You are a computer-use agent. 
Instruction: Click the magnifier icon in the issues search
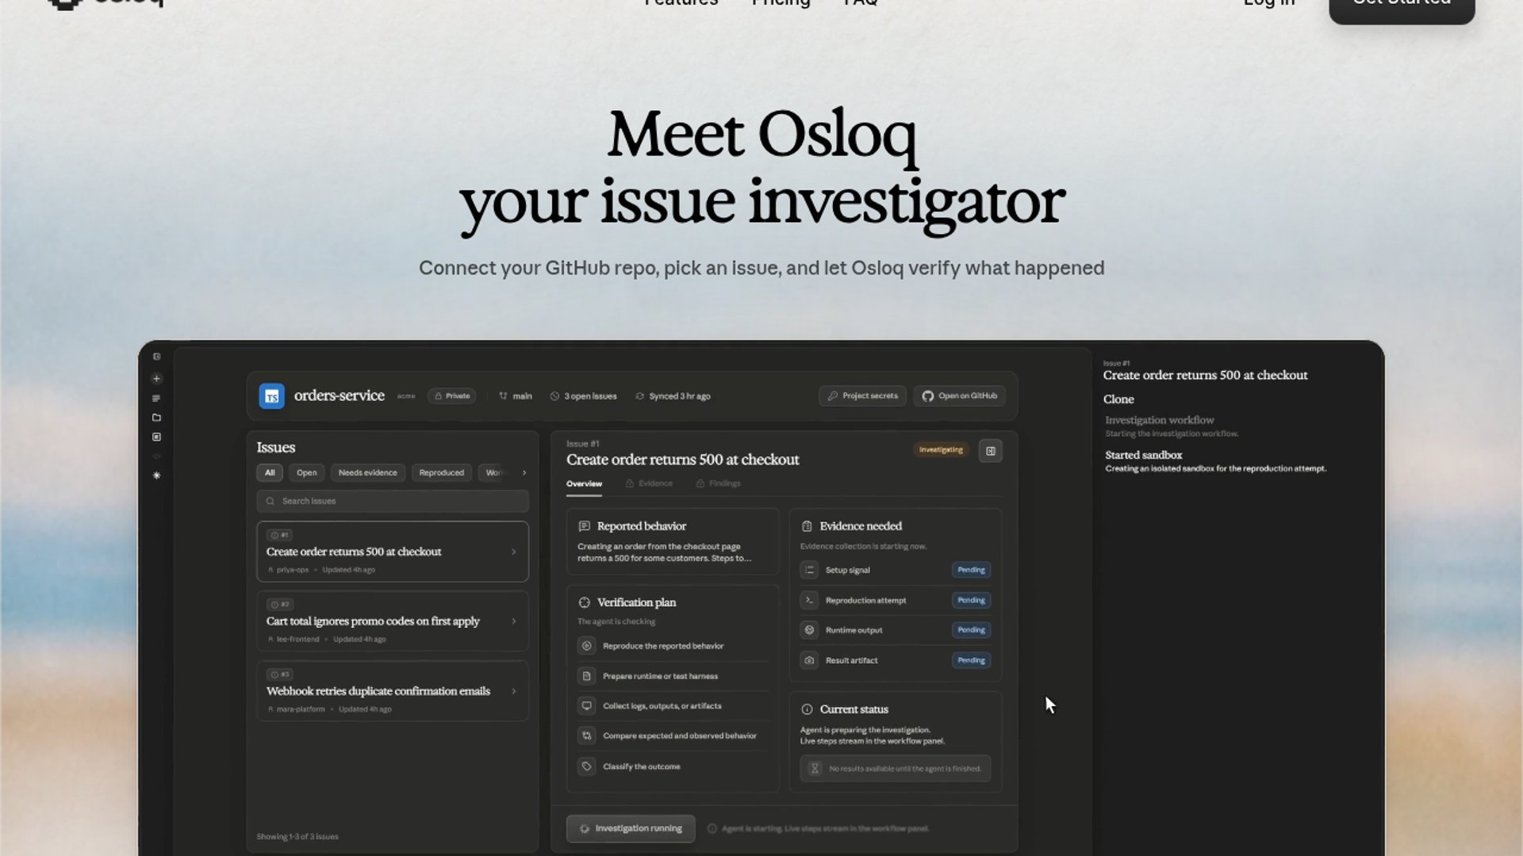[270, 501]
